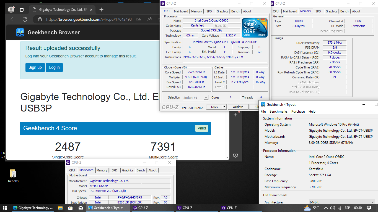Image resolution: width=378 pixels, height=212 pixels.
Task: Click the Result uploaded successfully heading
Action: coord(63,48)
